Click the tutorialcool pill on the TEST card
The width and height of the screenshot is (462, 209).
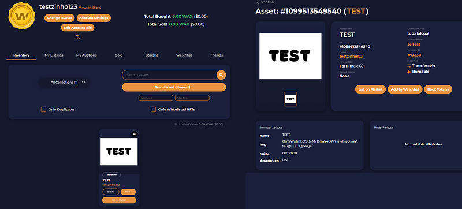coord(111,174)
